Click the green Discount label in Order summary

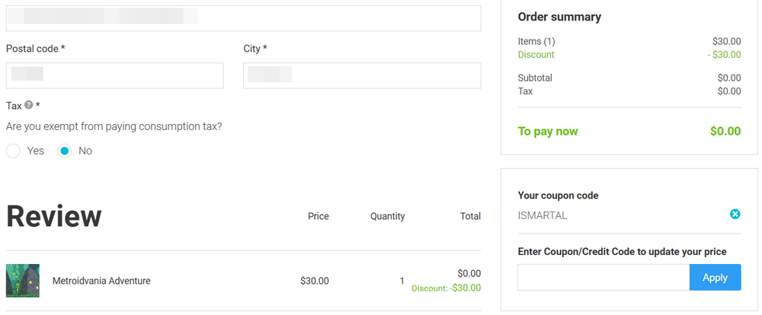pyautogui.click(x=536, y=55)
